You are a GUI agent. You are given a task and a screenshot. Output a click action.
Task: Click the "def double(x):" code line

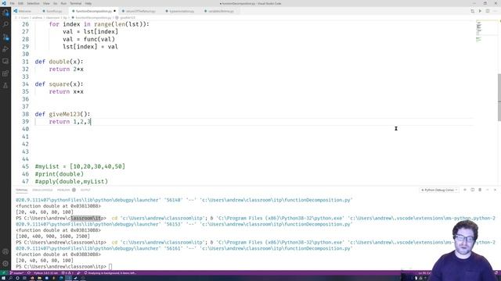(x=59, y=62)
